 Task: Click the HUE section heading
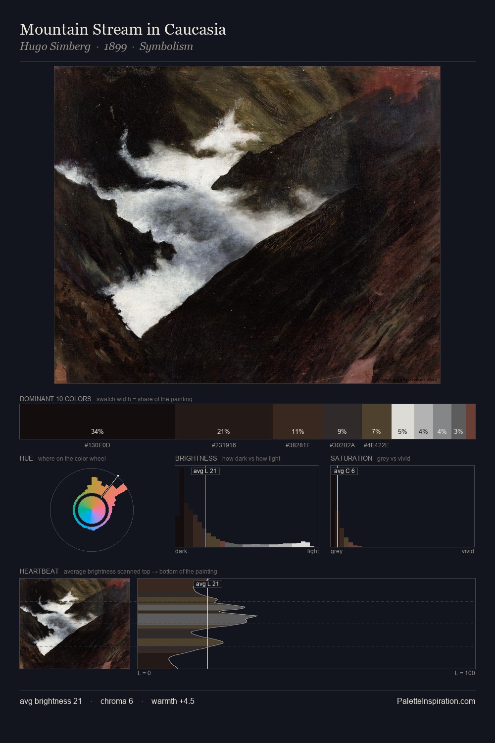click(26, 458)
